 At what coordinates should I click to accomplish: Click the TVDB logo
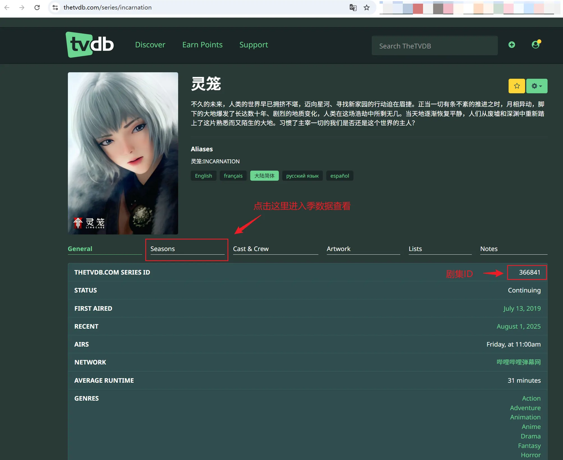89,45
